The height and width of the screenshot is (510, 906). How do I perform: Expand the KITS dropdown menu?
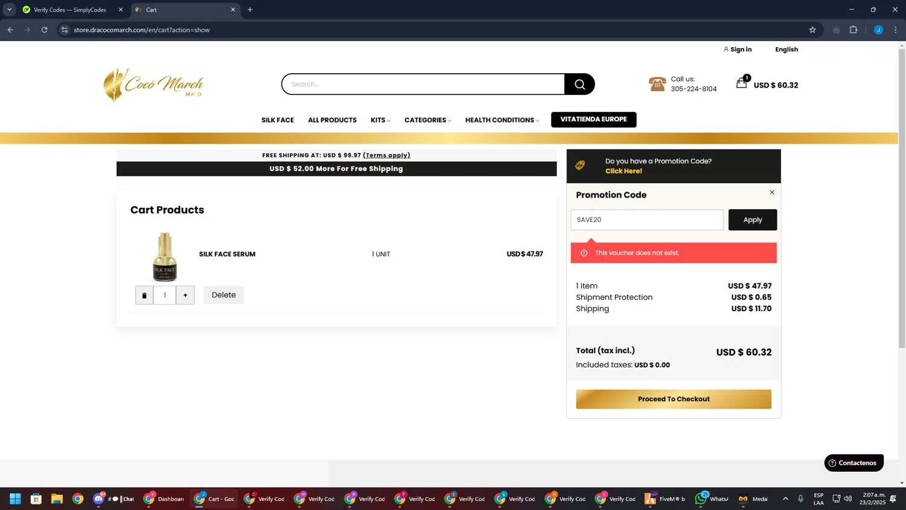tap(381, 120)
